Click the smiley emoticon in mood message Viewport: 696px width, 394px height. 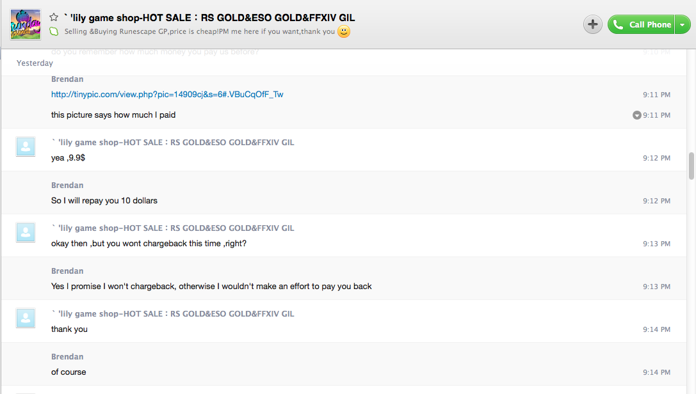[344, 31]
